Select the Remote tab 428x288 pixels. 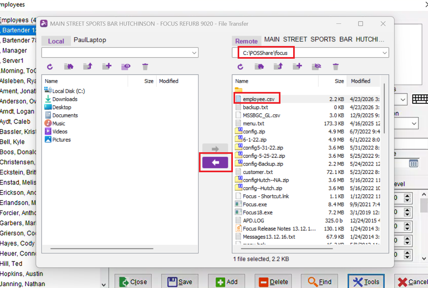tap(246, 41)
